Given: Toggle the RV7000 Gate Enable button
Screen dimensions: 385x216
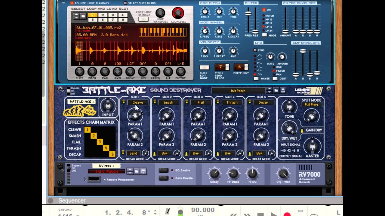Looking at the screenshot, I should pos(163,178).
